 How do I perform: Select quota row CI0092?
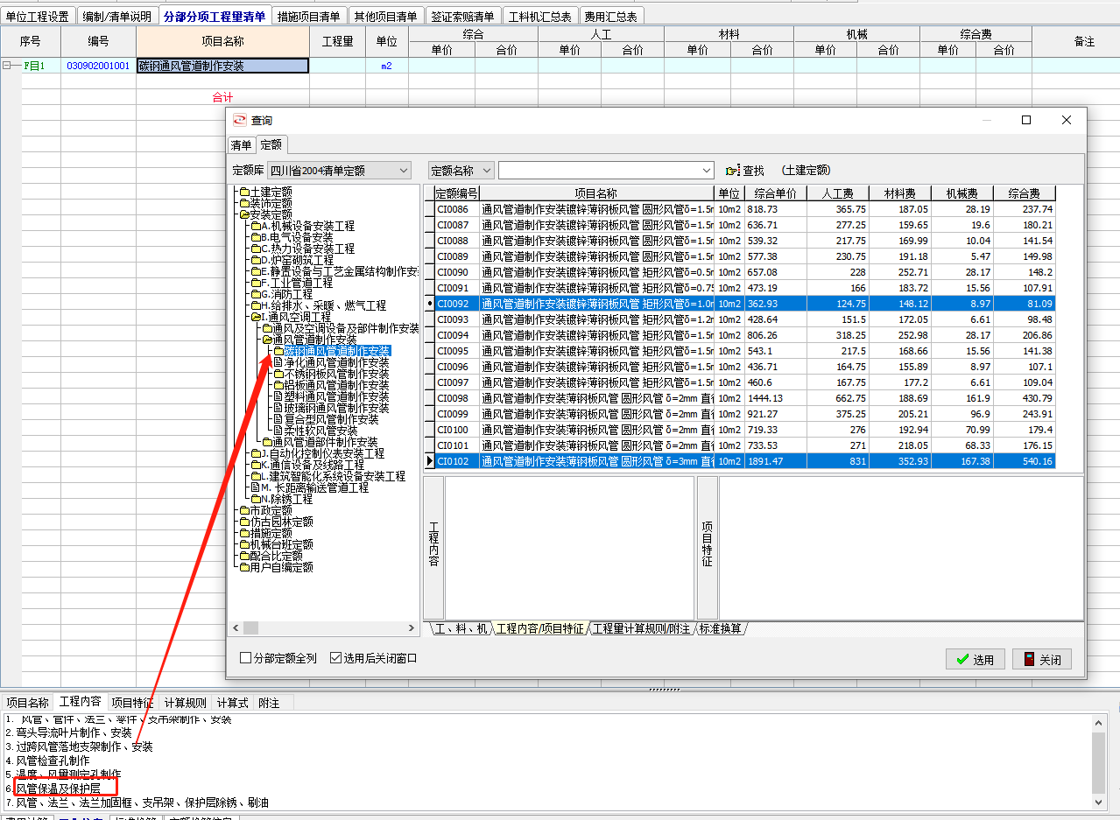pyautogui.click(x=744, y=304)
